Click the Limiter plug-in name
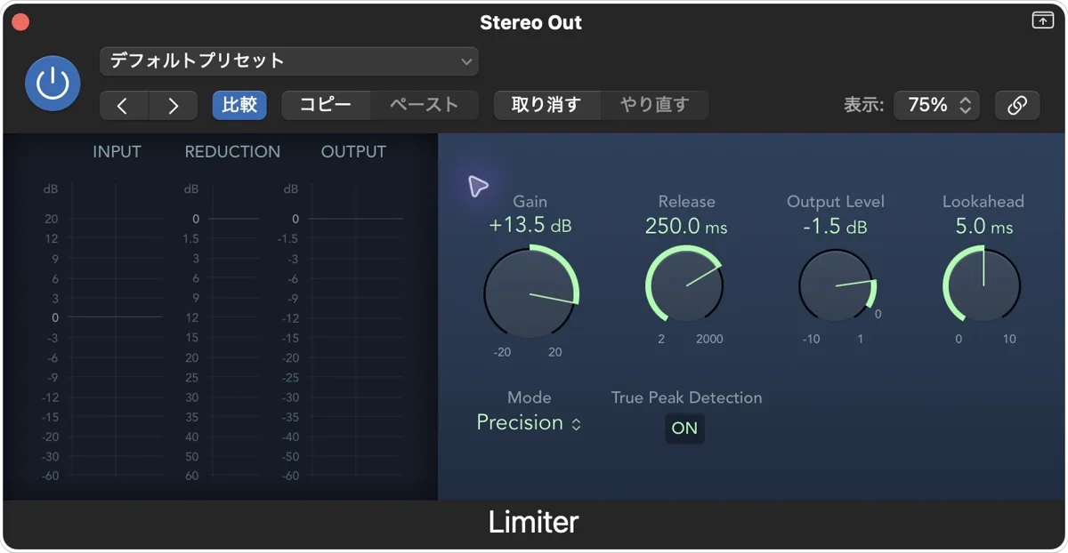The height and width of the screenshot is (553, 1068). 533,522
